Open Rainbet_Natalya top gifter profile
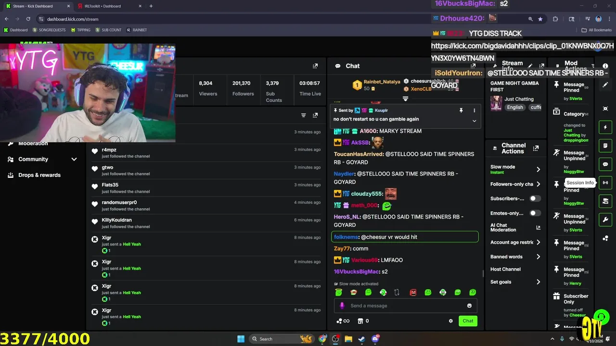The width and height of the screenshot is (616, 346). (x=382, y=82)
